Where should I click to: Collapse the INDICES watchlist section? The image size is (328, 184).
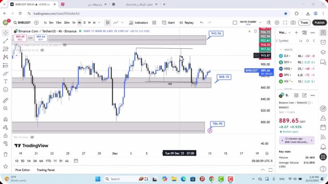coord(281,49)
